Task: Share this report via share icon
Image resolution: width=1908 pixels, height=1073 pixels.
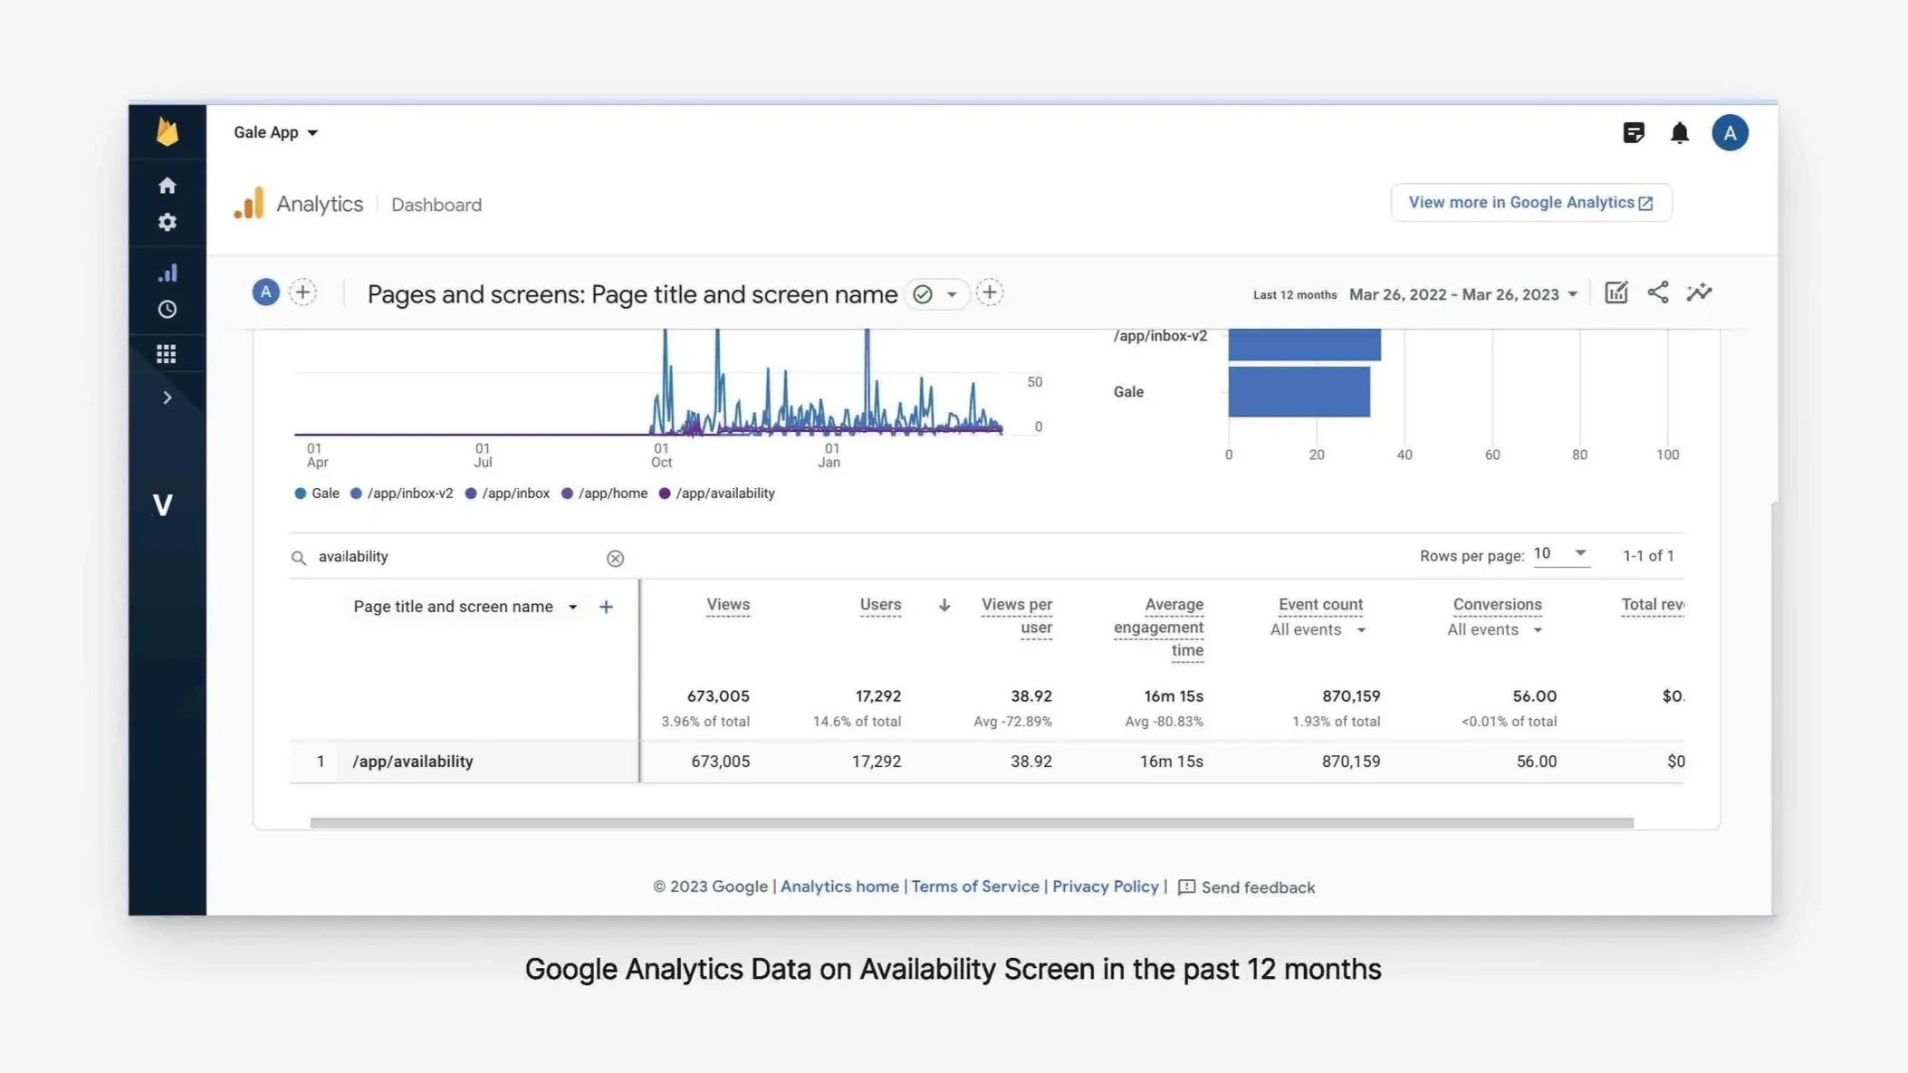Action: [x=1657, y=292]
